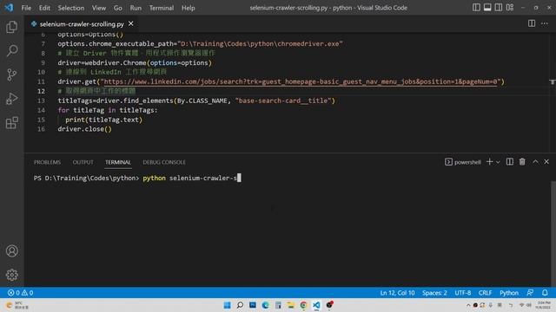
Task: Click the split editor right icon
Action: (531, 23)
